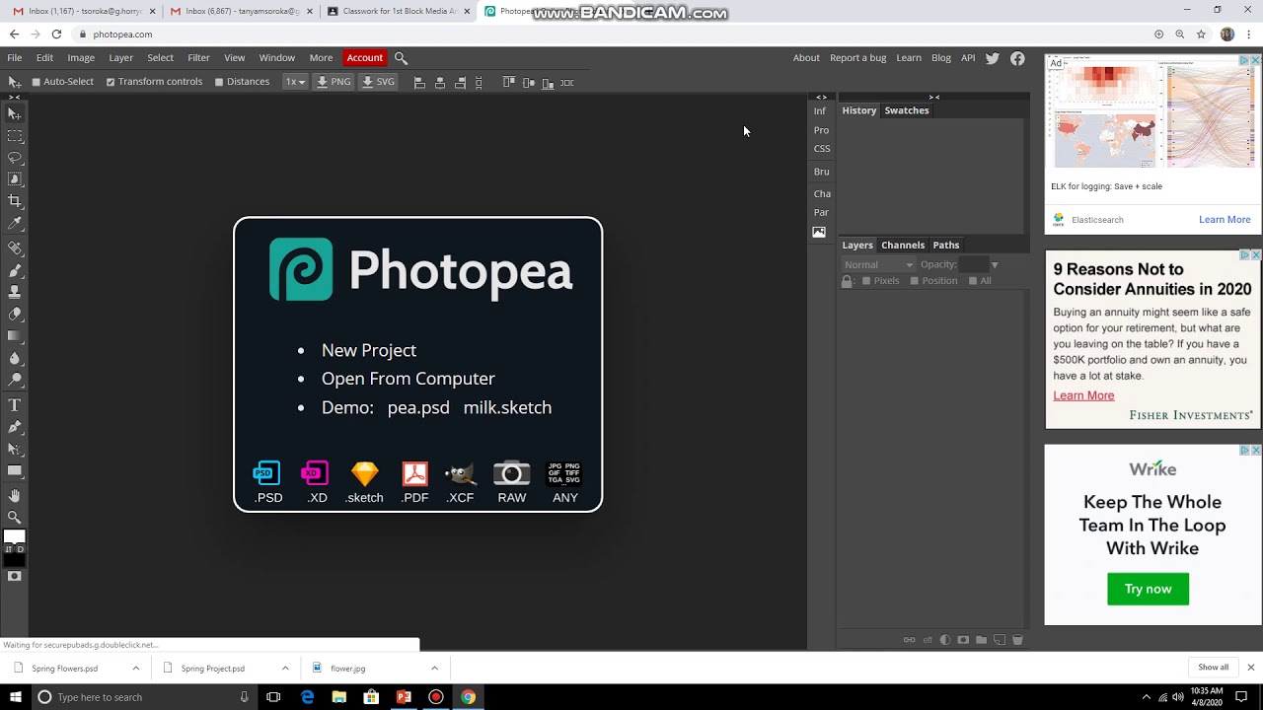
Task: Click the search magnifier in menu bar
Action: coord(401,58)
